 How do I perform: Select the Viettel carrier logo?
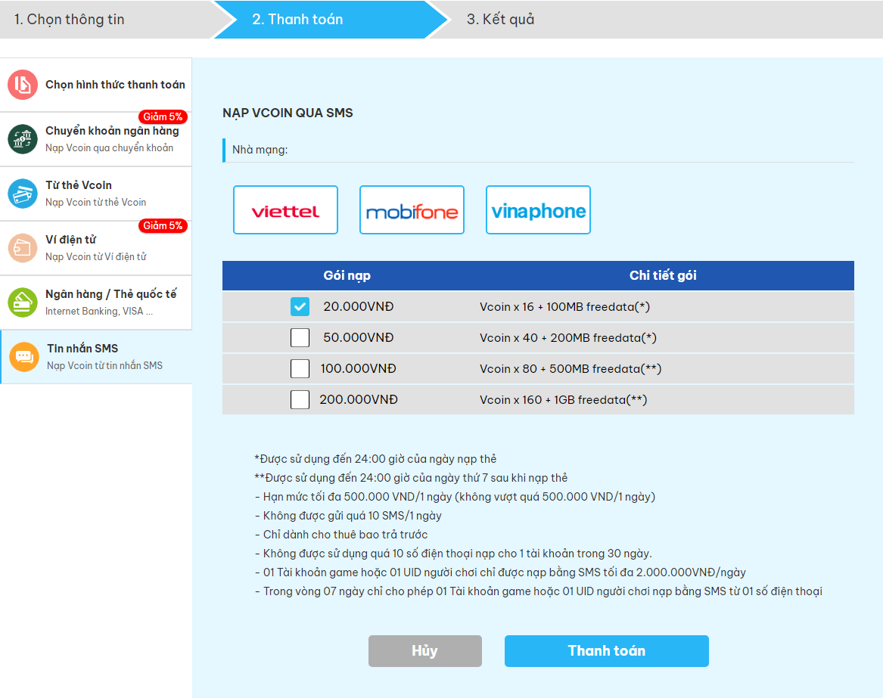285,210
